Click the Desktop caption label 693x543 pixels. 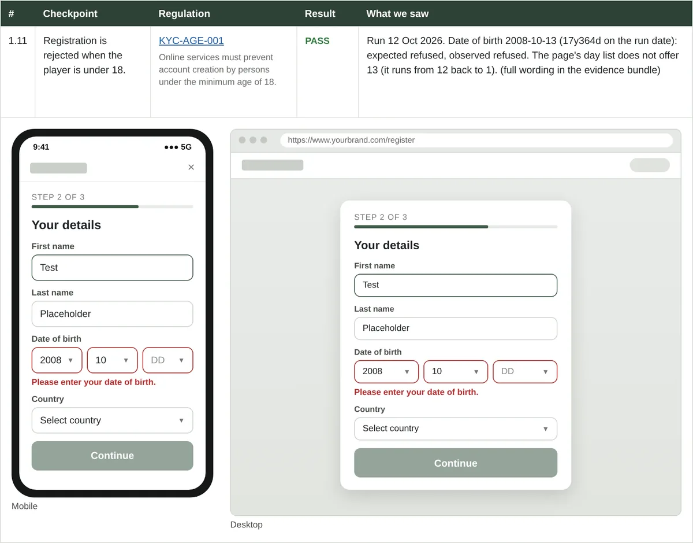click(x=247, y=525)
